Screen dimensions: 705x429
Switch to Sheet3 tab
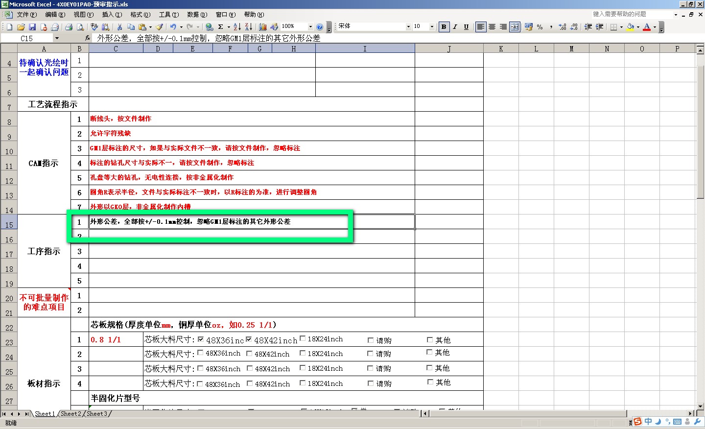(97, 414)
